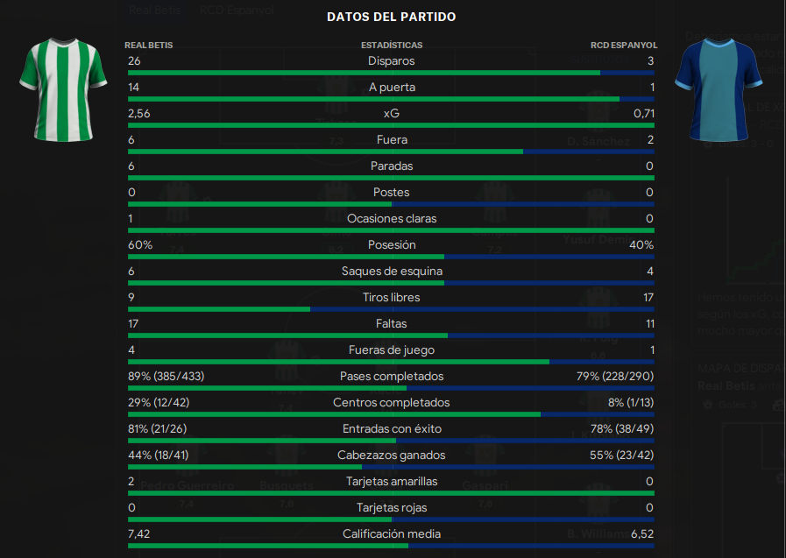Select the Saques de esquina row
The image size is (786, 558).
coord(391,275)
